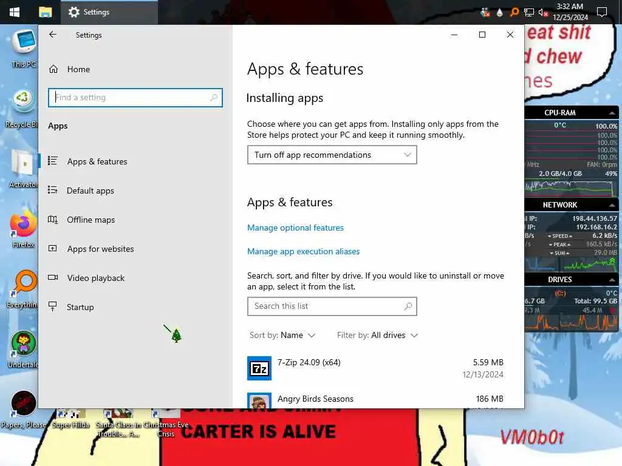Open the Recycle Bin desktop icon
This screenshot has height=466, width=622.
click(x=22, y=109)
